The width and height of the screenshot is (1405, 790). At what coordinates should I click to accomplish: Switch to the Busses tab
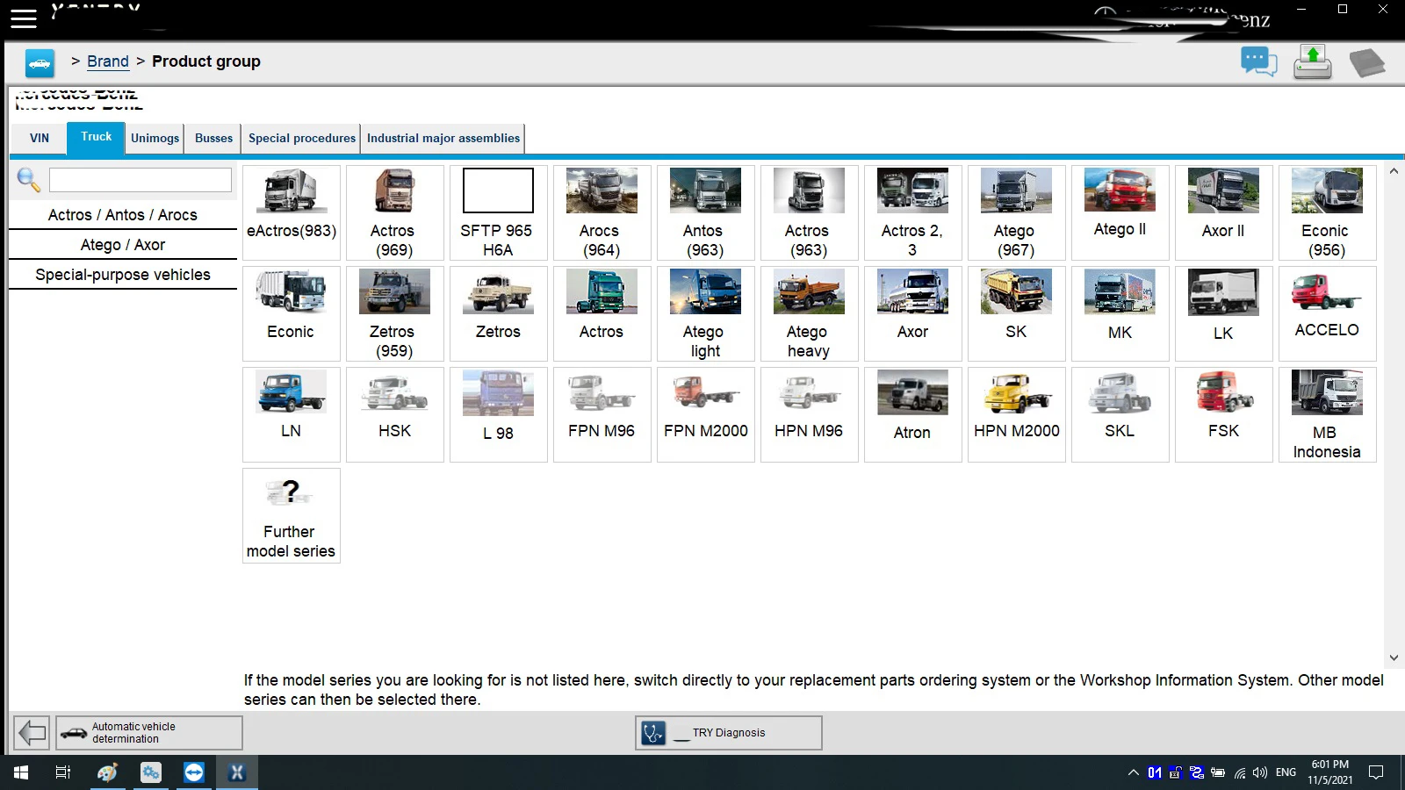pos(213,138)
